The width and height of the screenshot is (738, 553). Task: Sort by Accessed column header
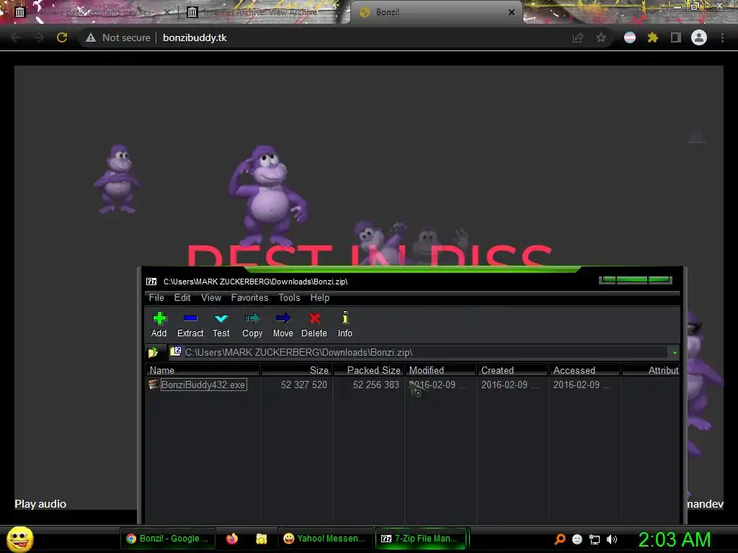pyautogui.click(x=584, y=370)
